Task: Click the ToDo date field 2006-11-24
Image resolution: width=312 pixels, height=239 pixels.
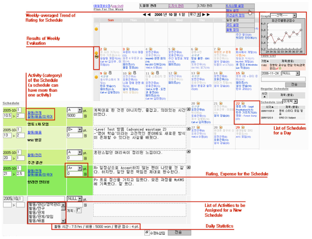Action: [x=270, y=74]
